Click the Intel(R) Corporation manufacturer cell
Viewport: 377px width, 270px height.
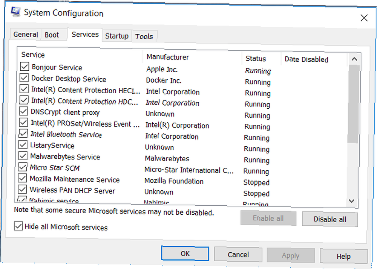point(177,125)
